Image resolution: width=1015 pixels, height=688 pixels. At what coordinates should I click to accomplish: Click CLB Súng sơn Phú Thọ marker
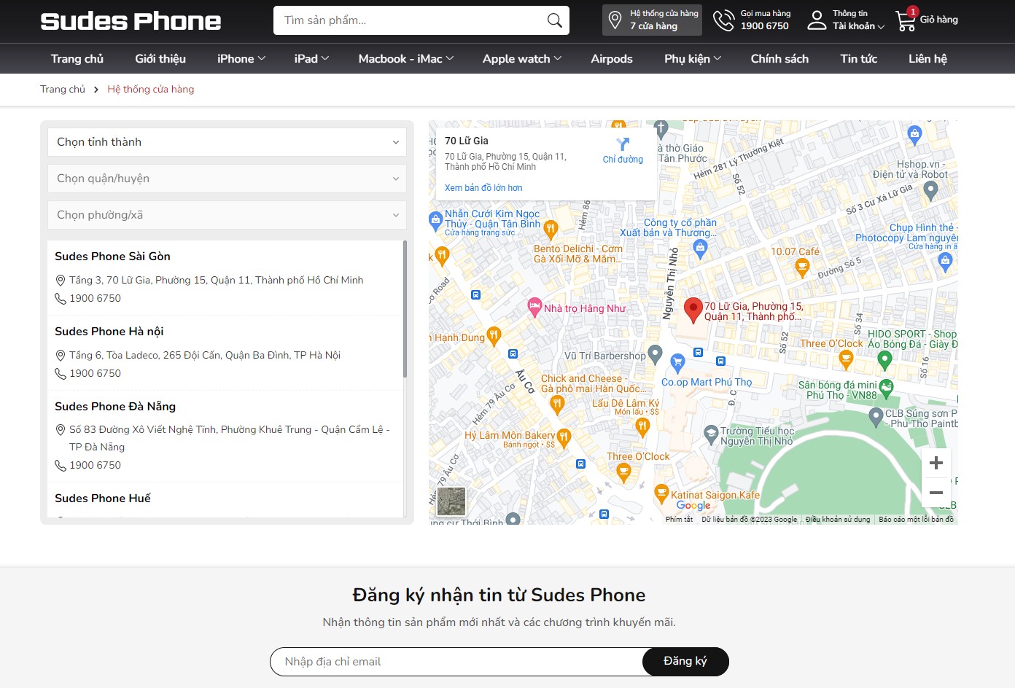click(x=876, y=417)
